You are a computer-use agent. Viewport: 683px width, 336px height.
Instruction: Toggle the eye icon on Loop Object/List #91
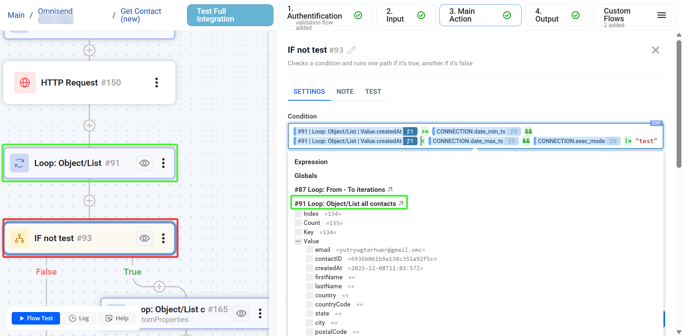point(144,163)
